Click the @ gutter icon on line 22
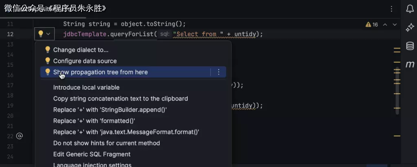The height and width of the screenshot is (167, 417). coord(19,136)
